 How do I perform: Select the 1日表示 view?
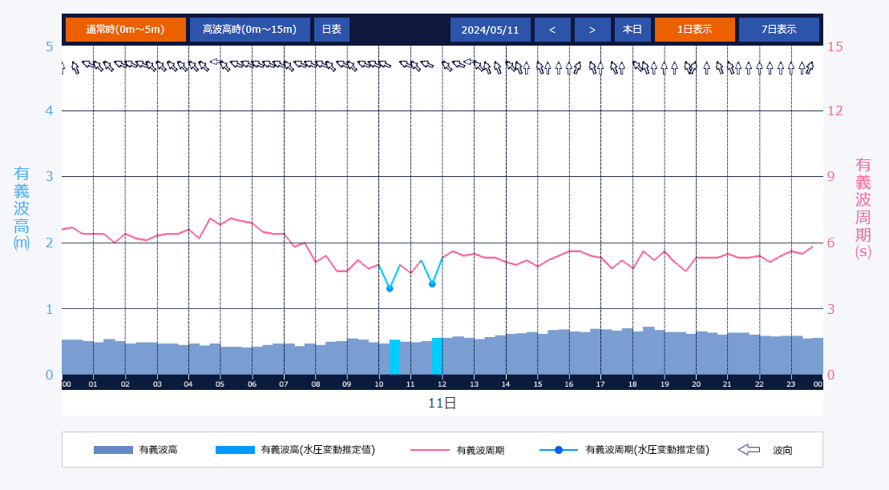[x=694, y=30]
